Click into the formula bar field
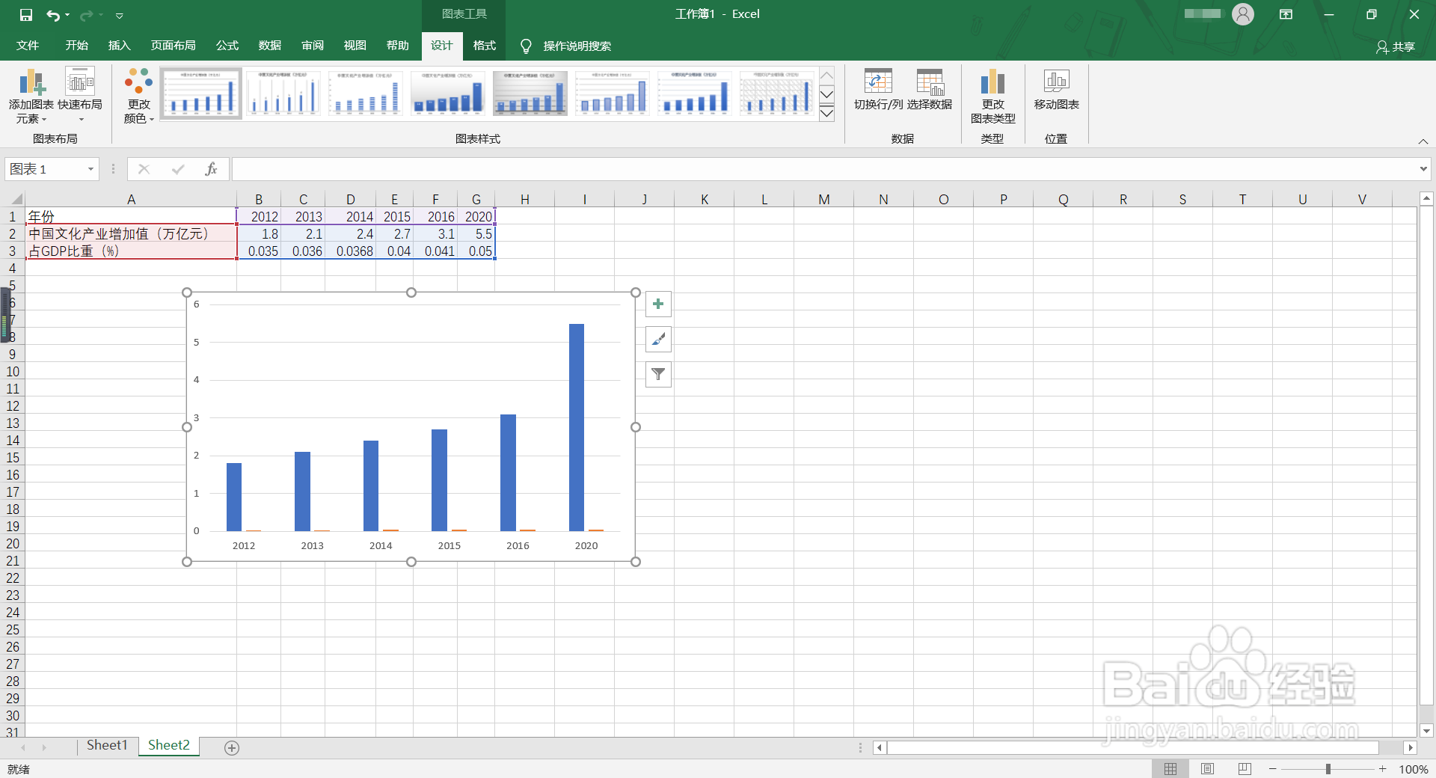 coord(823,169)
